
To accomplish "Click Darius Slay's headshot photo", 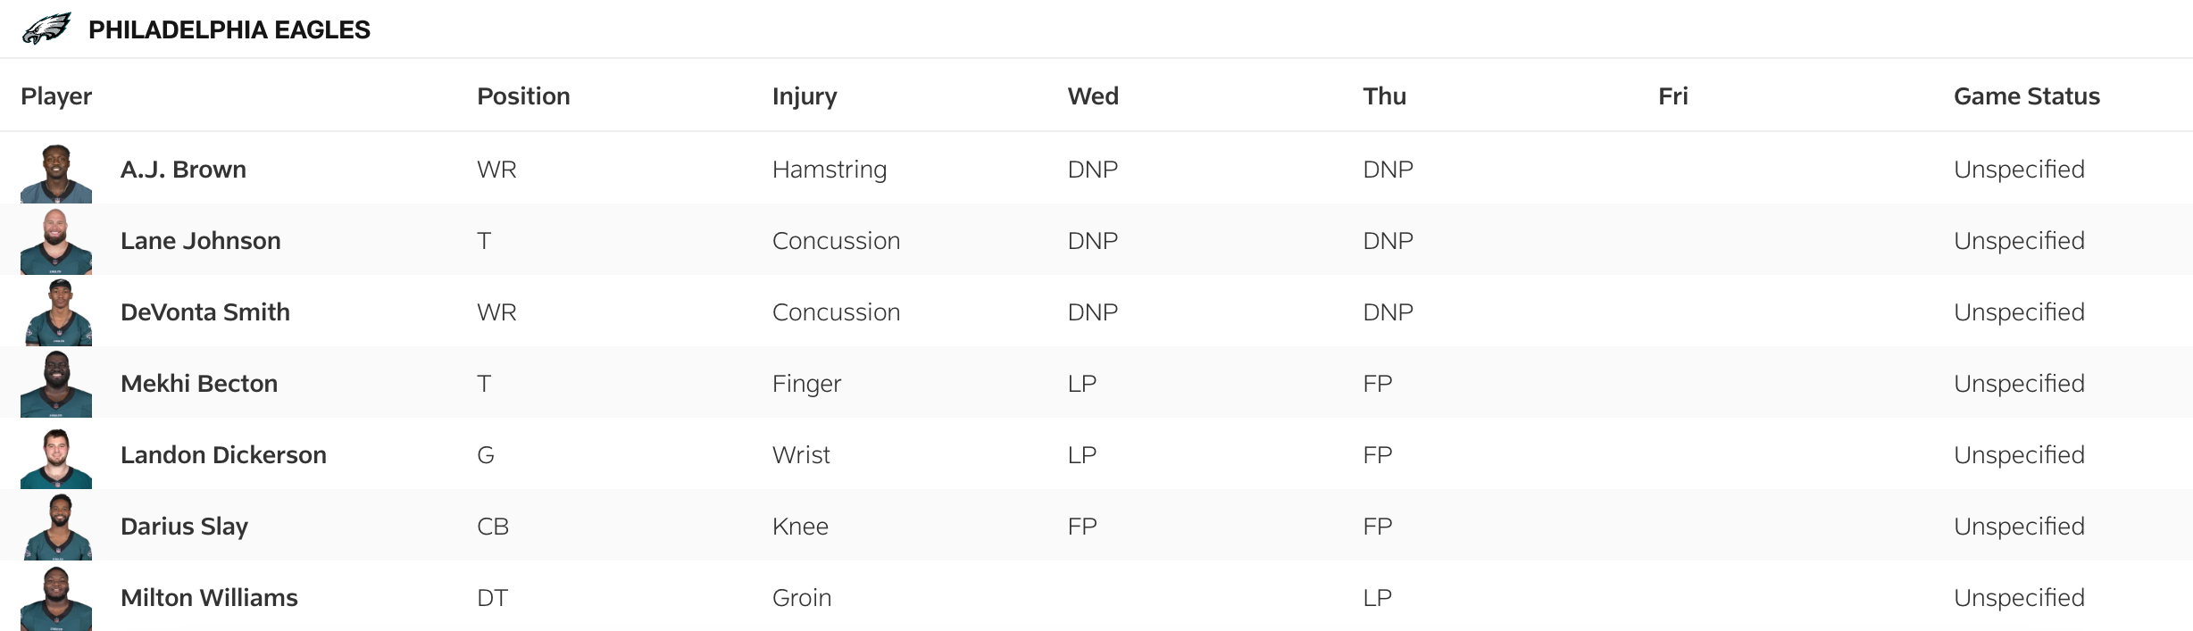I will point(56,527).
